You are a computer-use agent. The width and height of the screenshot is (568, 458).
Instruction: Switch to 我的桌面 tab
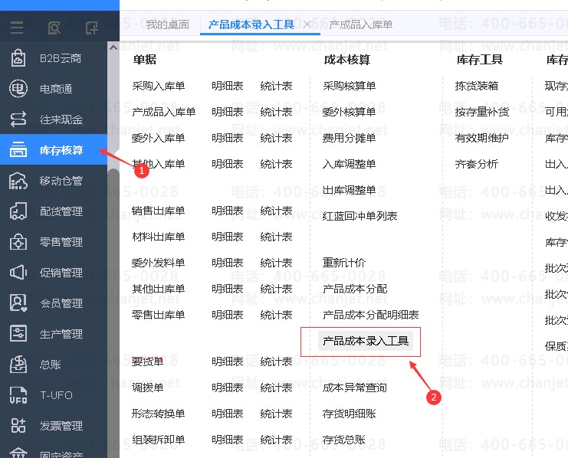coord(167,25)
